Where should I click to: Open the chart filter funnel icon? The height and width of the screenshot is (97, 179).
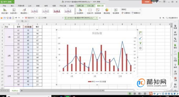tap(140, 43)
